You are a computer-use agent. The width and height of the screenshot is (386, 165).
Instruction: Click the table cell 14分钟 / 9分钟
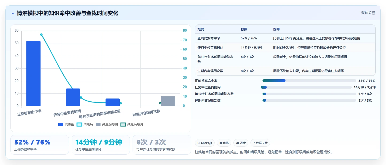tap(252, 48)
